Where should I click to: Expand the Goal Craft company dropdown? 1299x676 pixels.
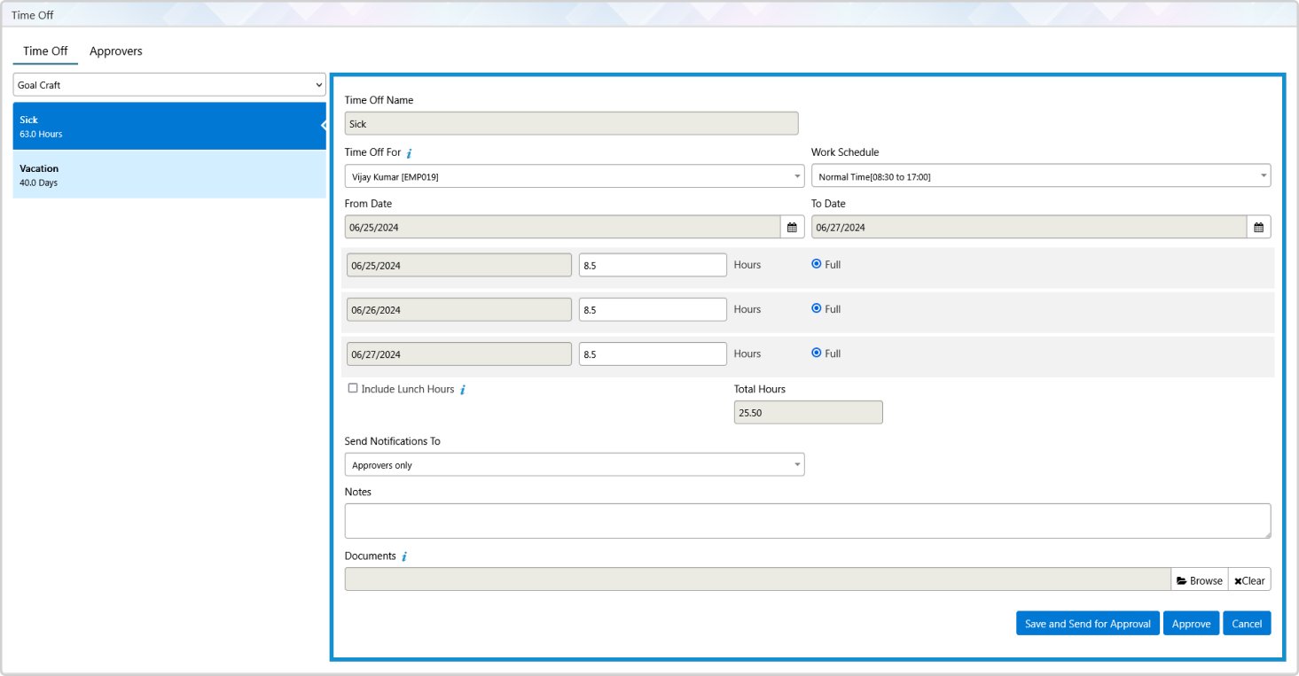point(168,85)
